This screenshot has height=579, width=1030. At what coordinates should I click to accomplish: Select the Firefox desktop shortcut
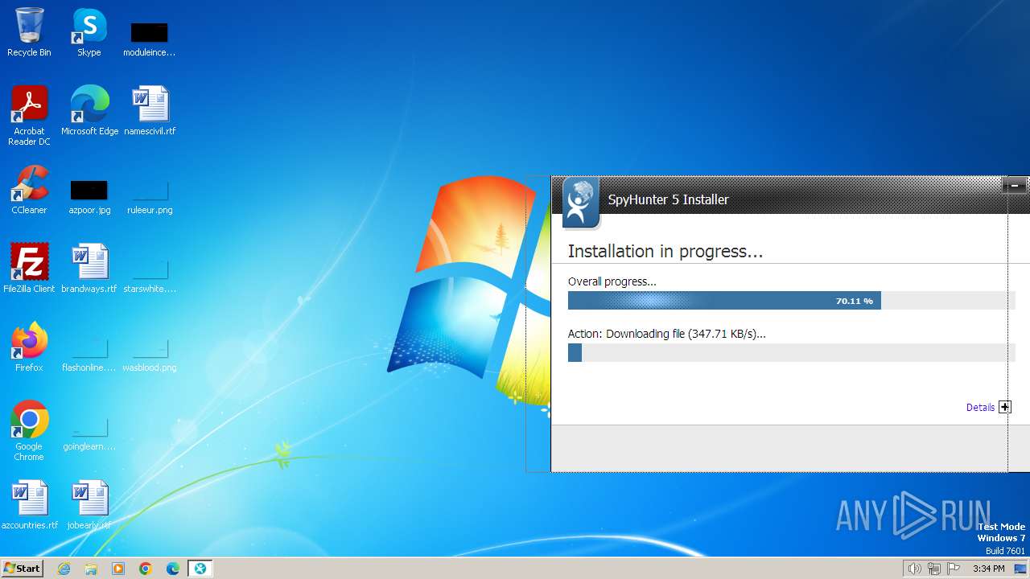[29, 347]
